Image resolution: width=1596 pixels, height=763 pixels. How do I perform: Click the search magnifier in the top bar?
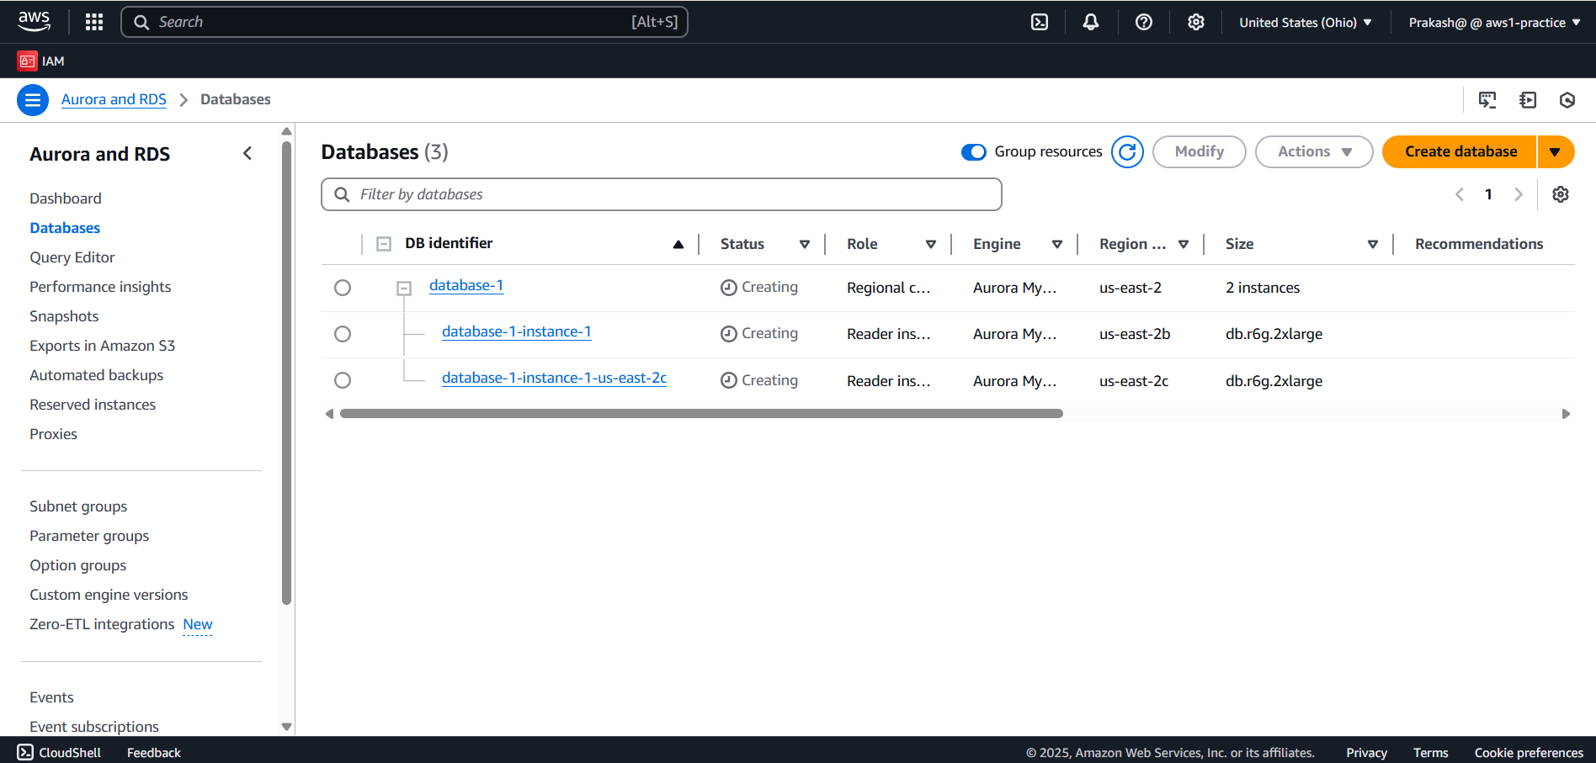[x=141, y=22]
